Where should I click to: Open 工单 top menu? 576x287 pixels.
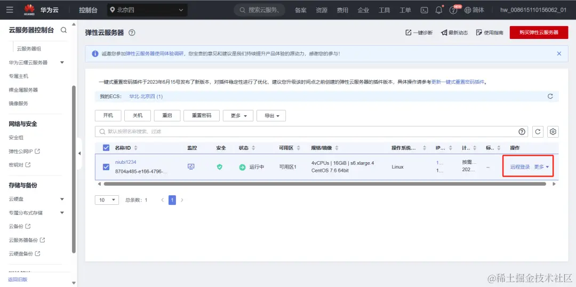pos(405,10)
